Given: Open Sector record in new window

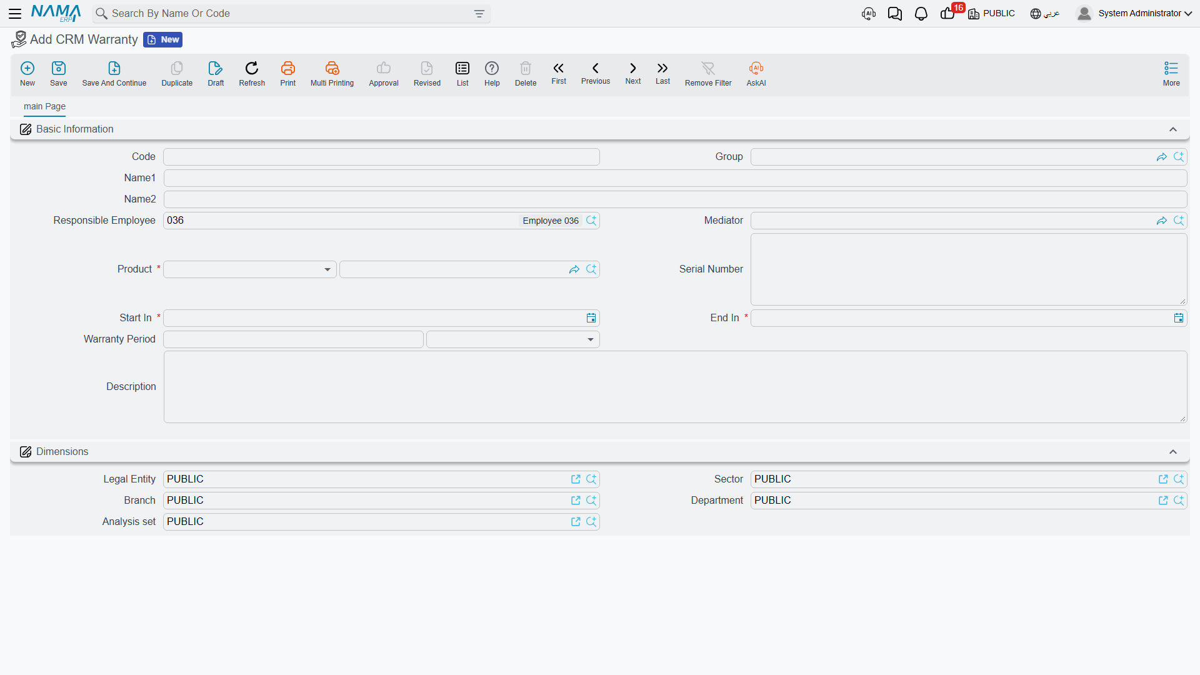Looking at the screenshot, I should click(x=1163, y=479).
